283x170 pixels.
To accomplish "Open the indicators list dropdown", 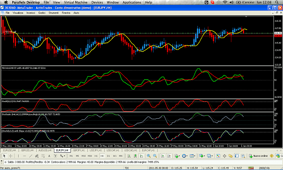I will [177, 156].
